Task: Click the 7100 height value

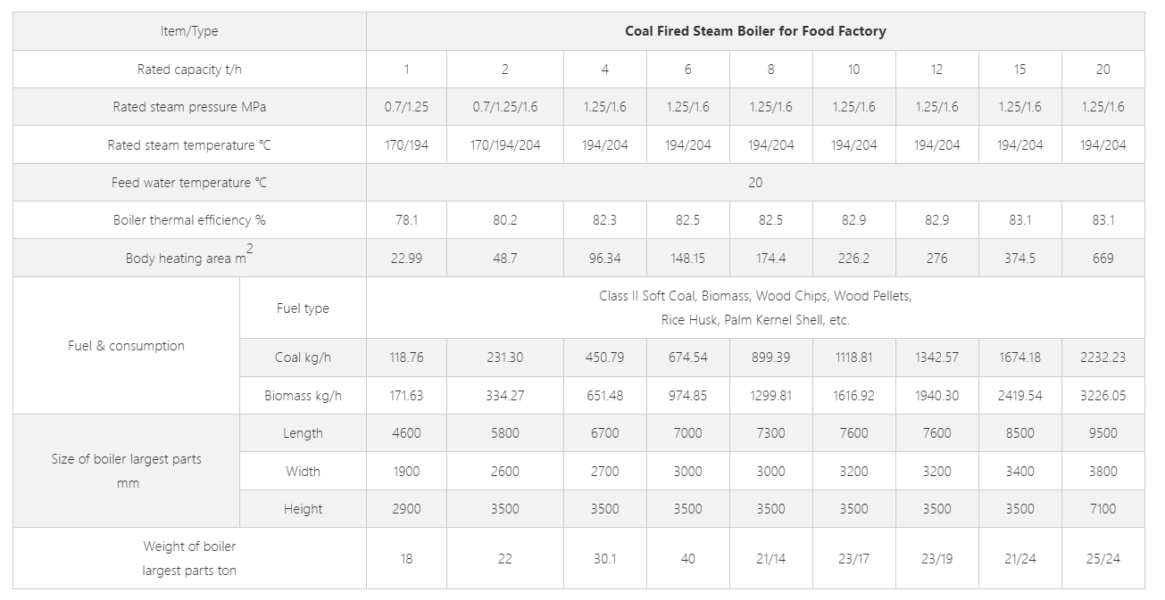Action: click(1103, 509)
